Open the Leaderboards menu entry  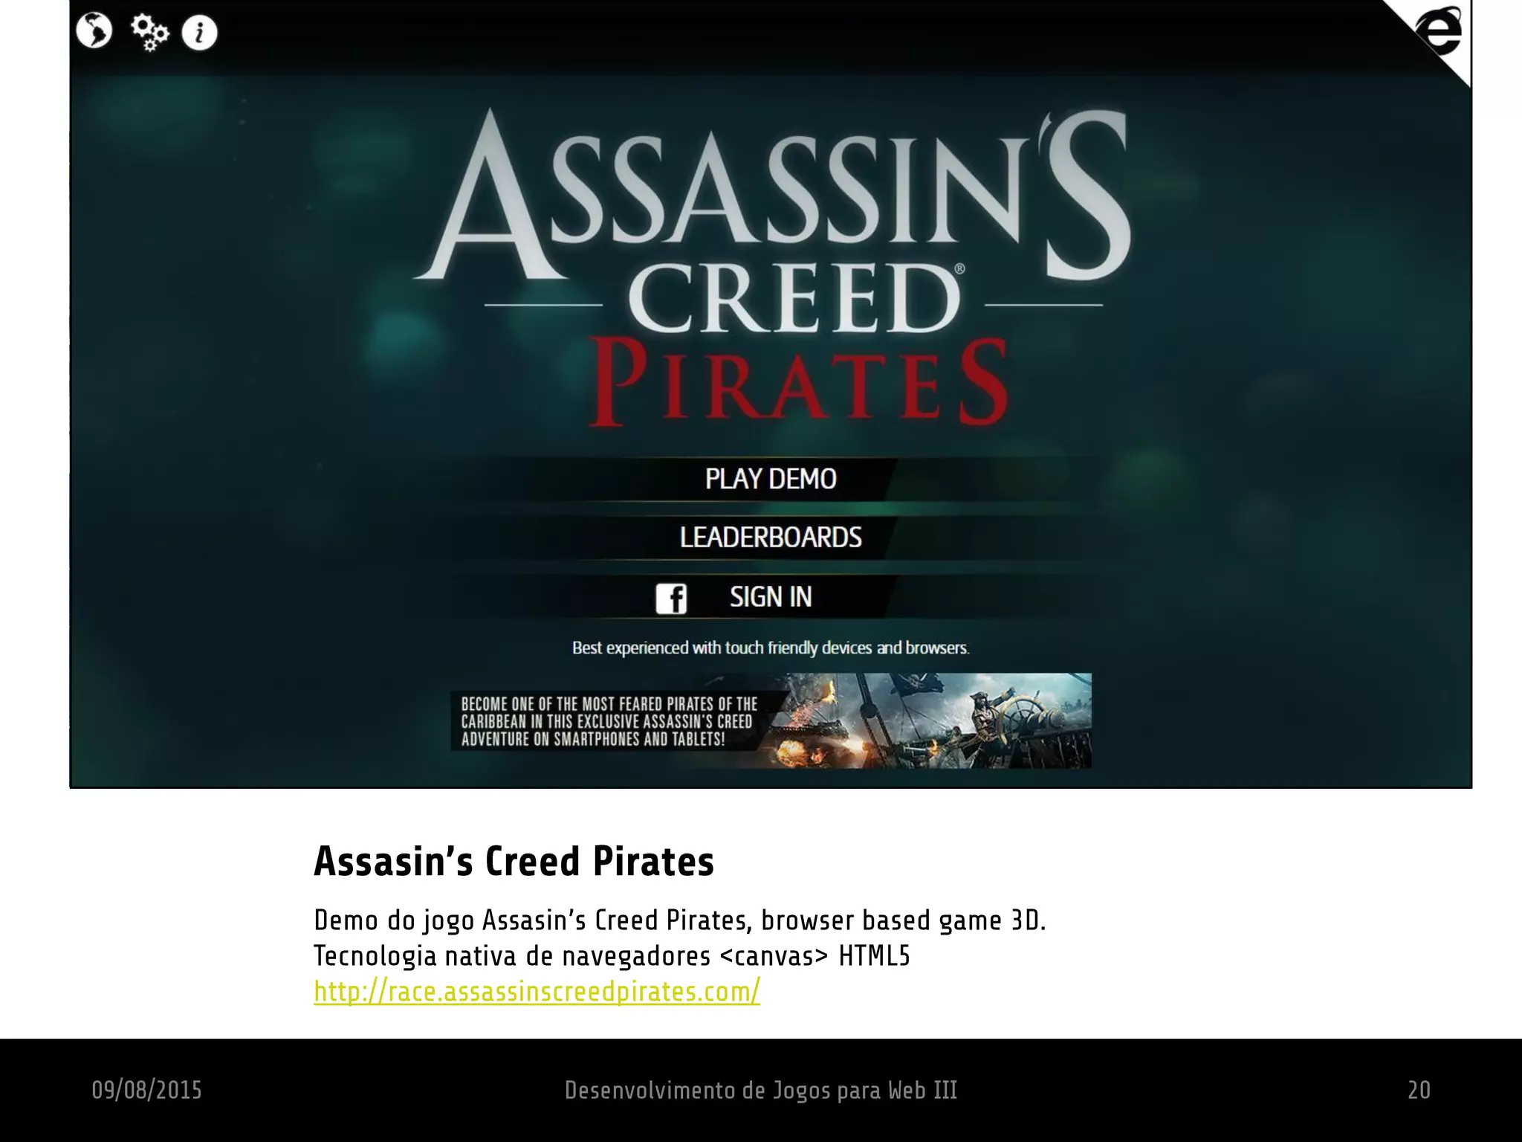coord(771,538)
